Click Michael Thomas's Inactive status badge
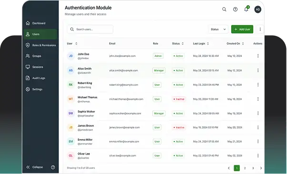Screen dimensions: 287x174 179,99
